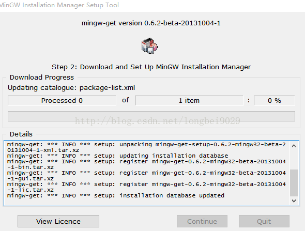Click the Details group label

21,134
